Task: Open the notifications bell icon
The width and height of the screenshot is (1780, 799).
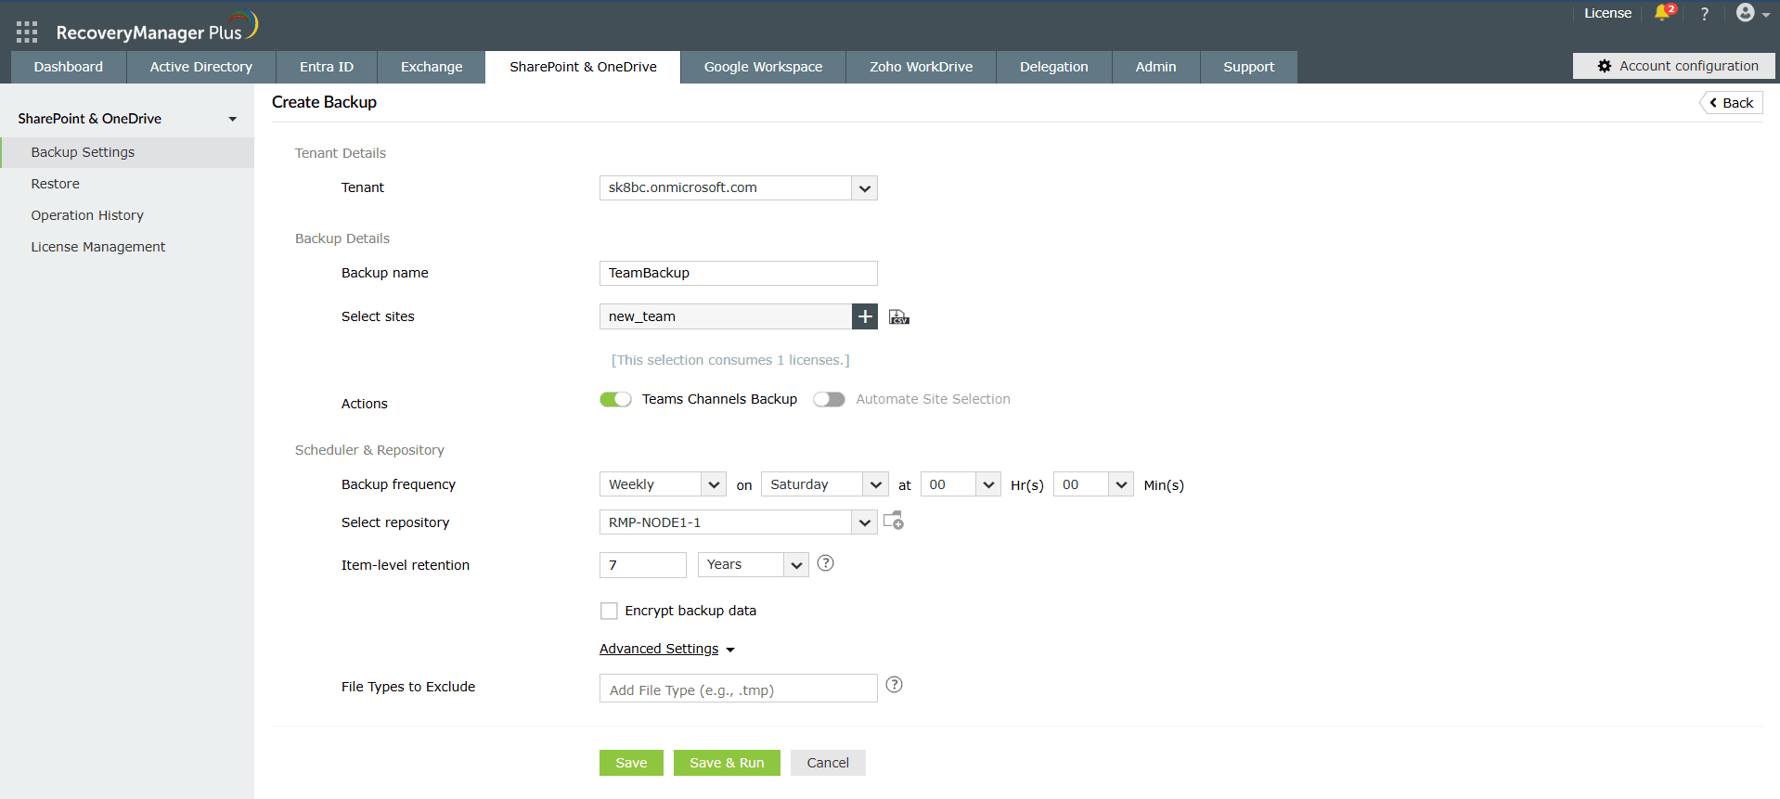Action: (x=1664, y=13)
